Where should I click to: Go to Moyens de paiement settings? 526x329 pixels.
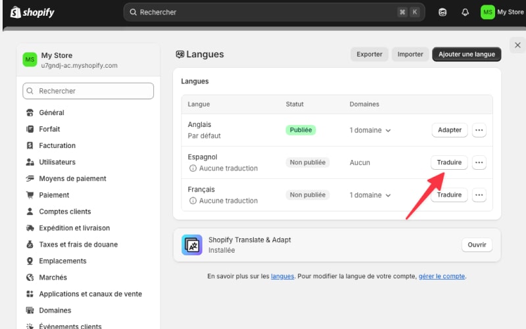pos(72,178)
